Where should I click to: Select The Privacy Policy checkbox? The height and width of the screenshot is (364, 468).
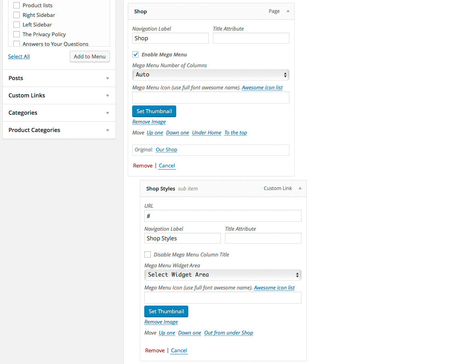(17, 34)
